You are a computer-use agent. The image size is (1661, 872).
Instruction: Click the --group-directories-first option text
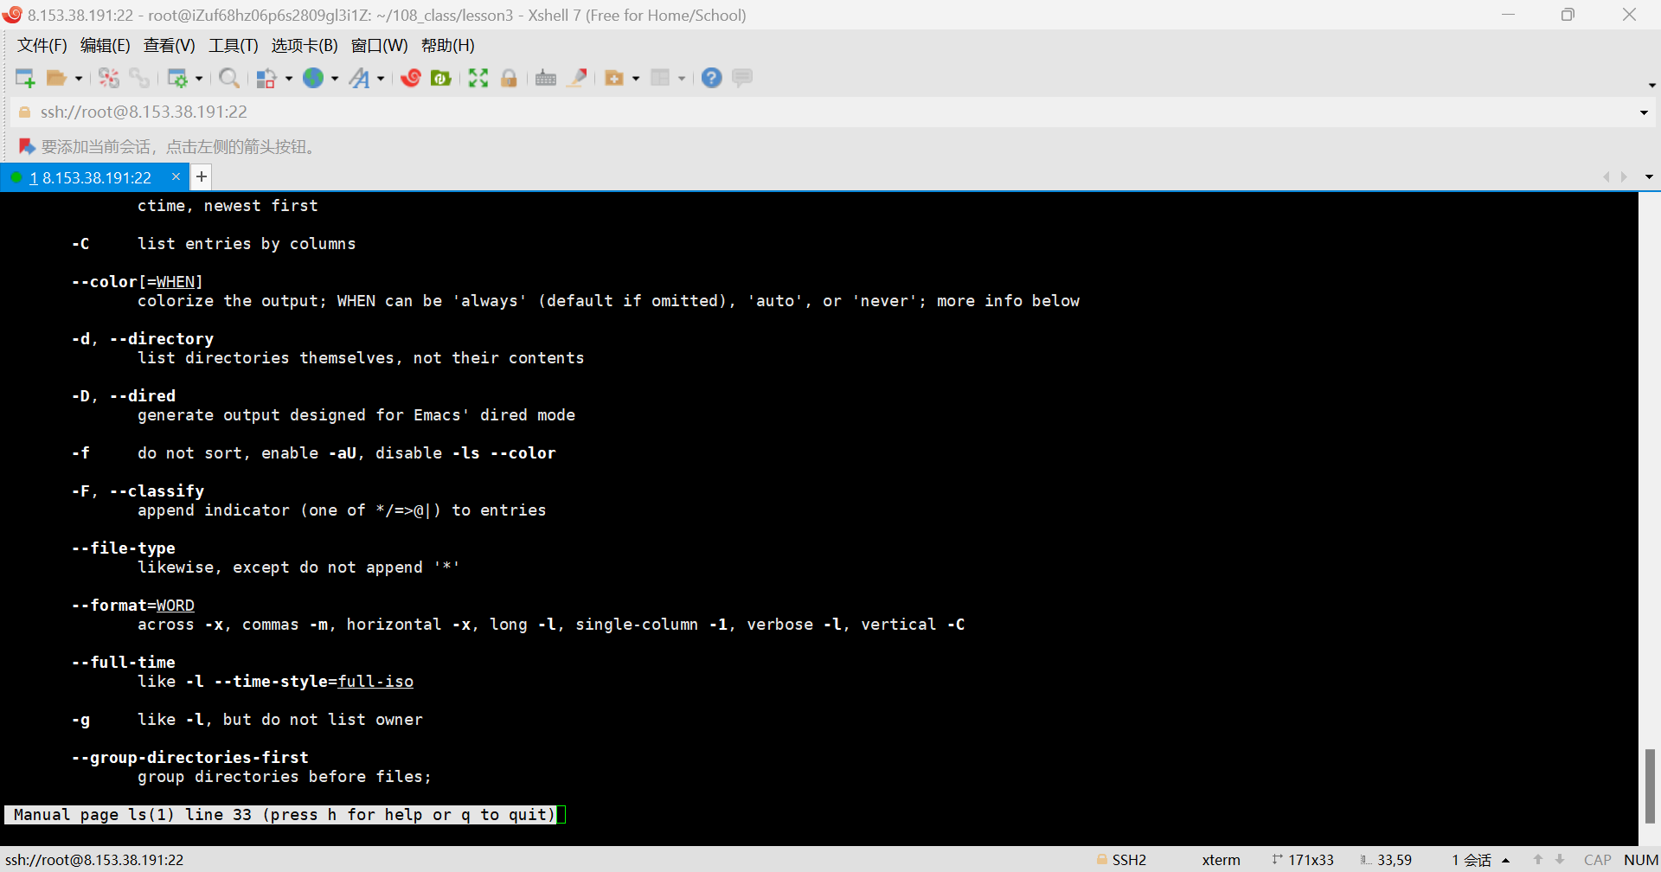click(190, 758)
